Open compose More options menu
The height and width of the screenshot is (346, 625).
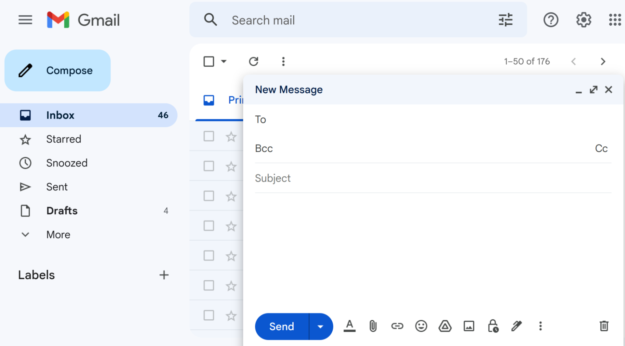point(540,326)
